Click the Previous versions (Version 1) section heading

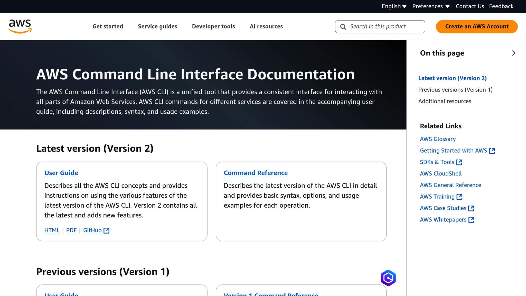coord(103,272)
